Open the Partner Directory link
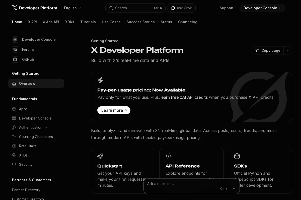The image size is (301, 200). click(26, 190)
